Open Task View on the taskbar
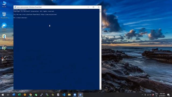The height and width of the screenshot is (97, 172). click(8, 95)
